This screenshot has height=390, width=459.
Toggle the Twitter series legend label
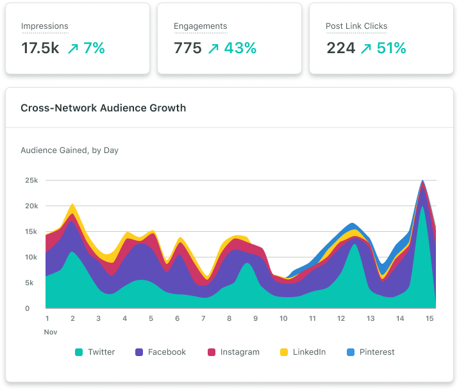click(x=101, y=352)
